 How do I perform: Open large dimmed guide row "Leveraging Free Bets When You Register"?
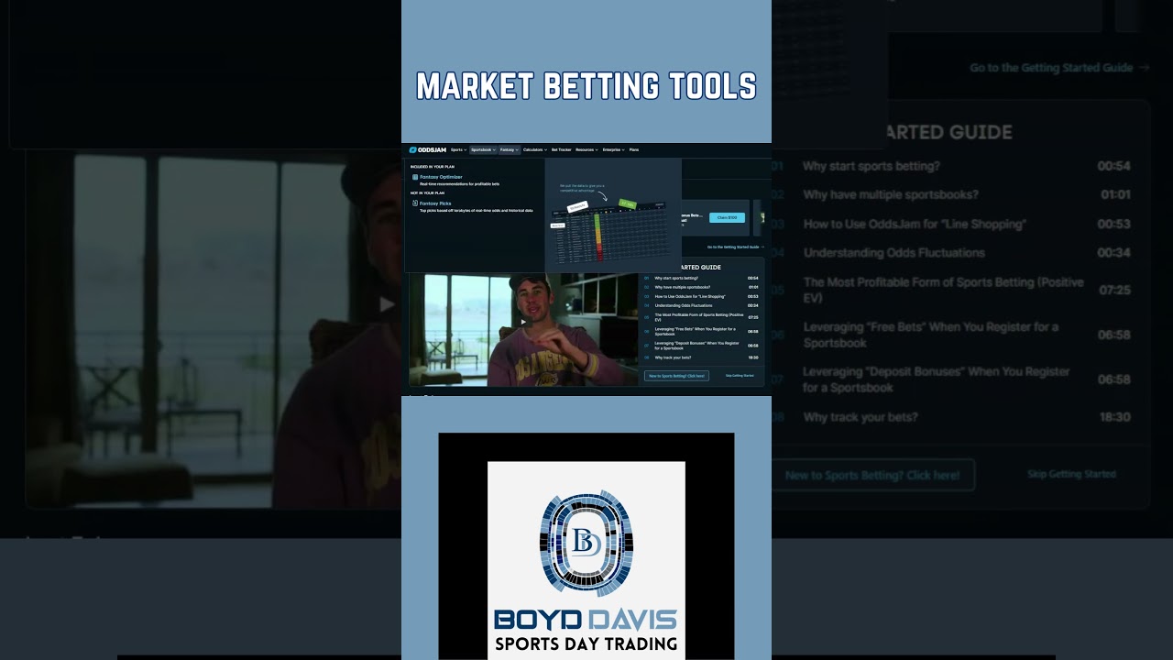click(x=953, y=335)
